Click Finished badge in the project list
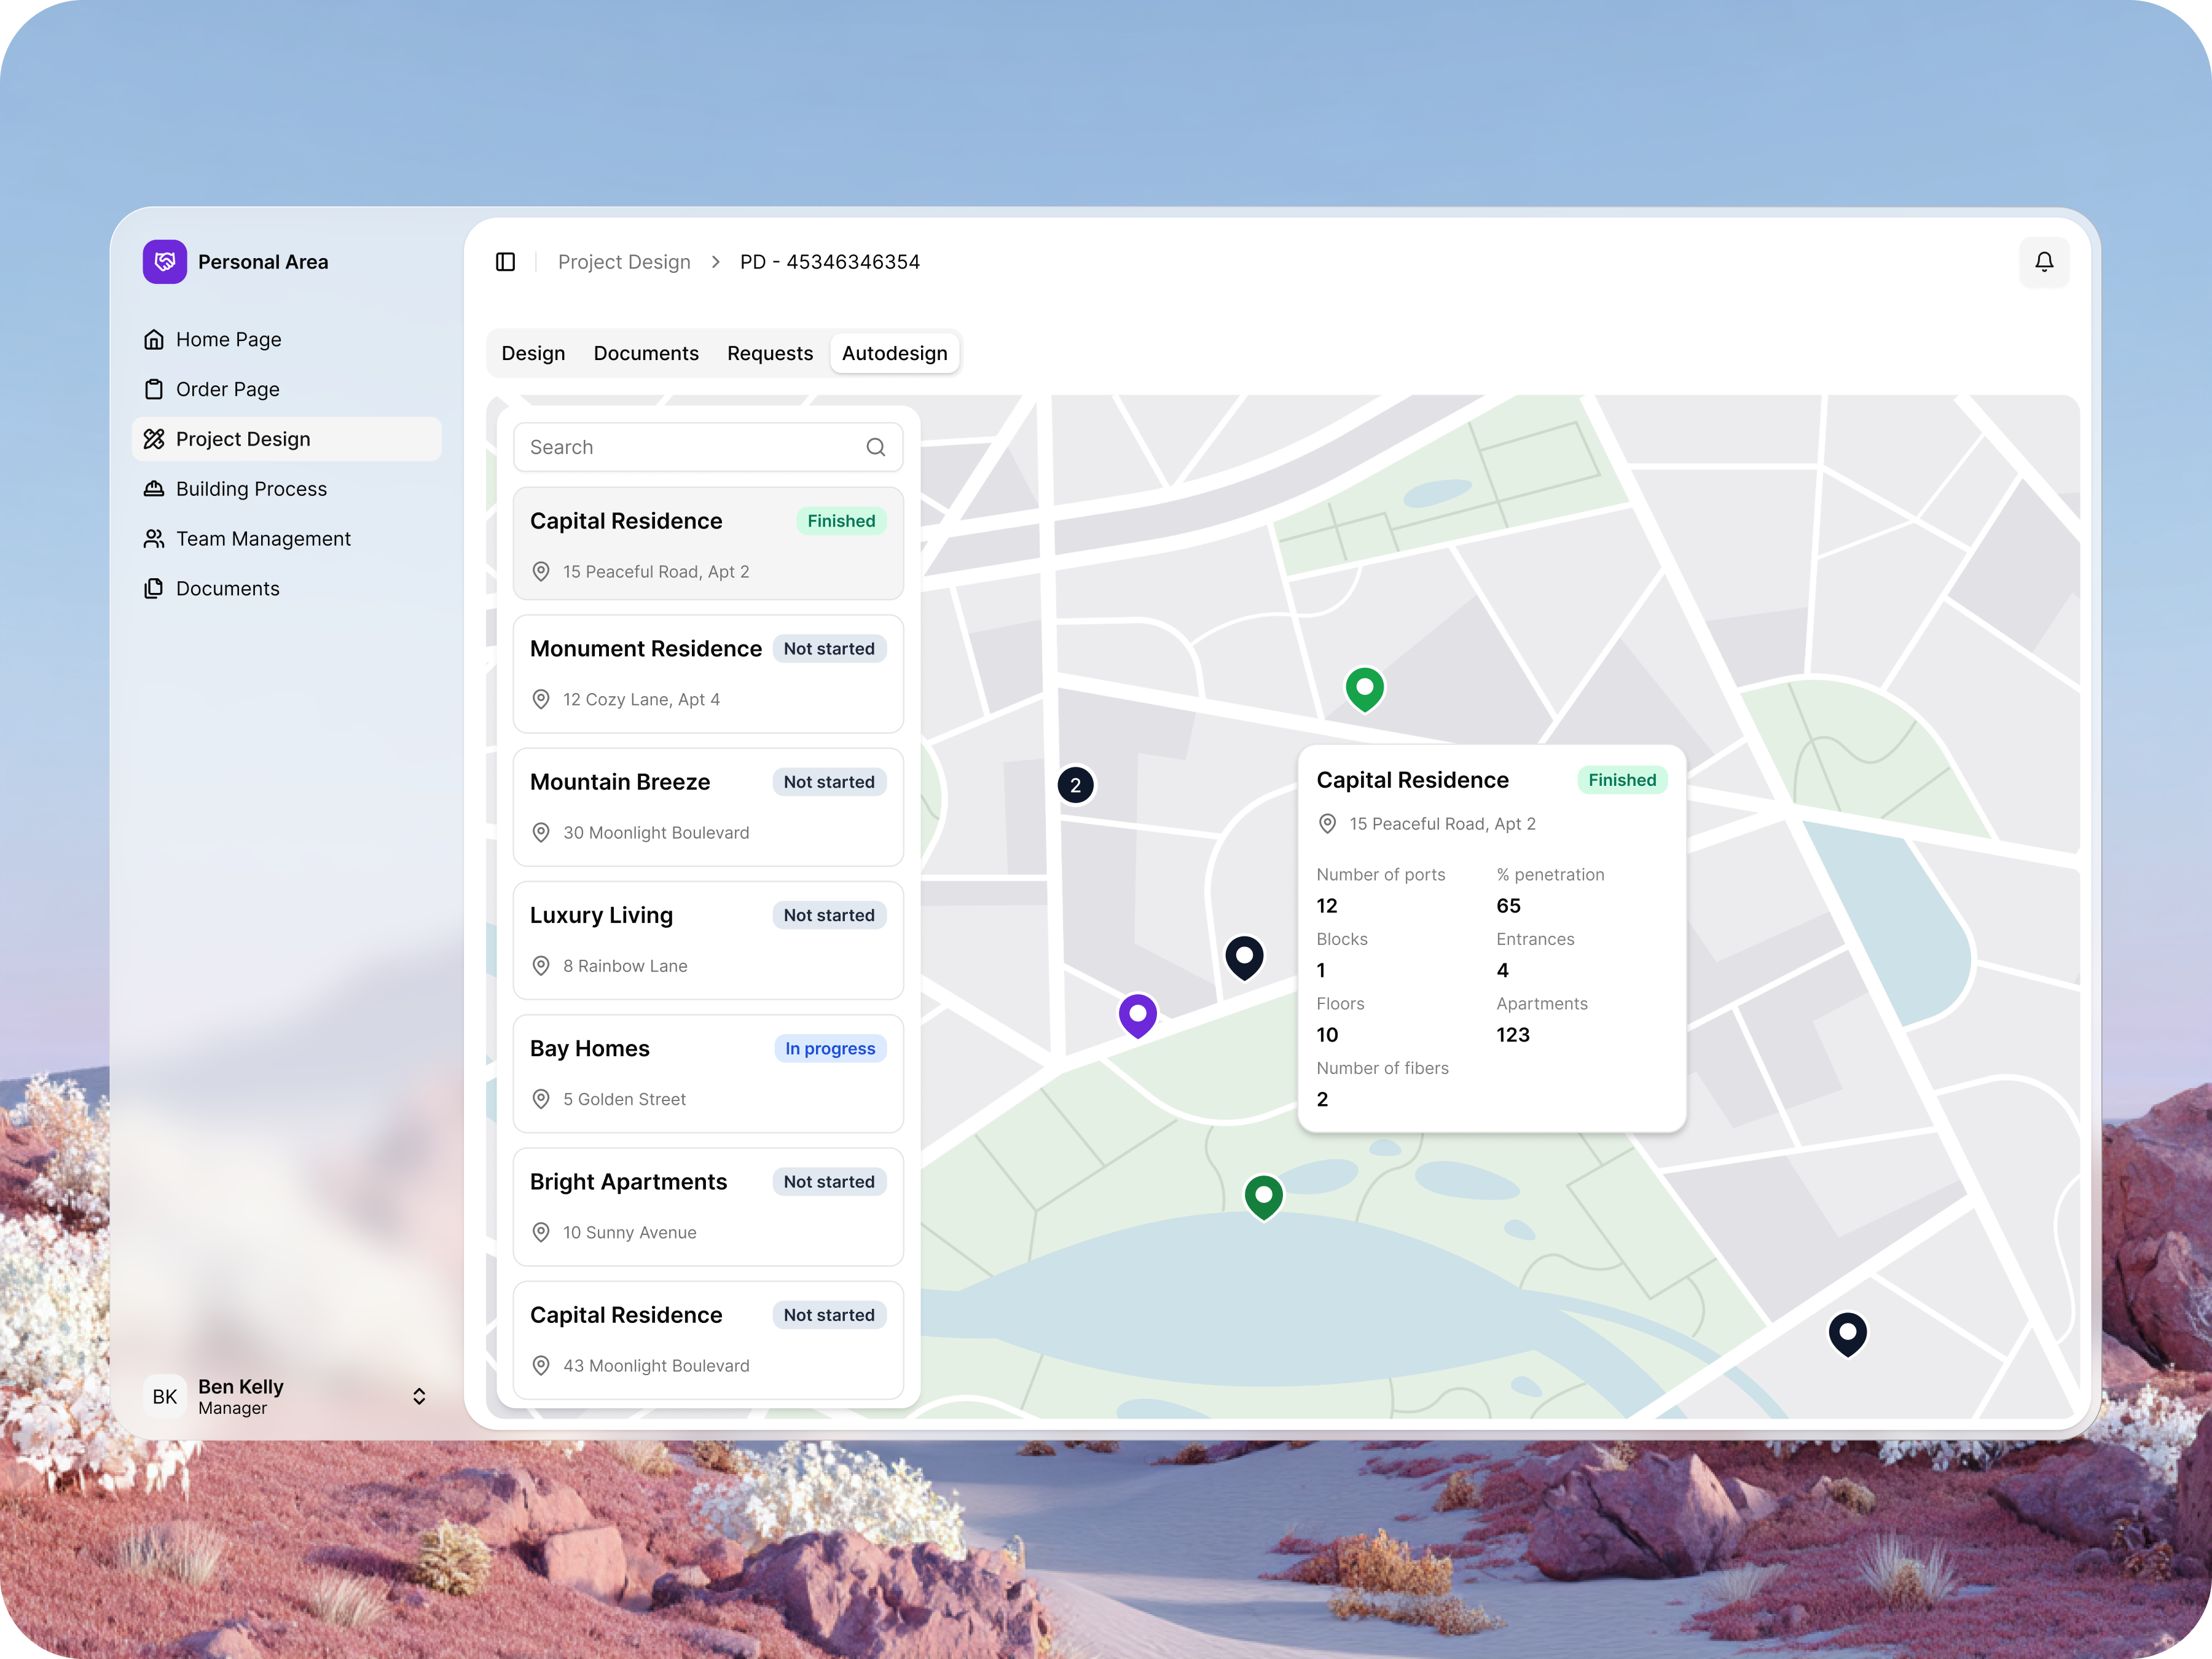This screenshot has width=2212, height=1659. pos(841,521)
